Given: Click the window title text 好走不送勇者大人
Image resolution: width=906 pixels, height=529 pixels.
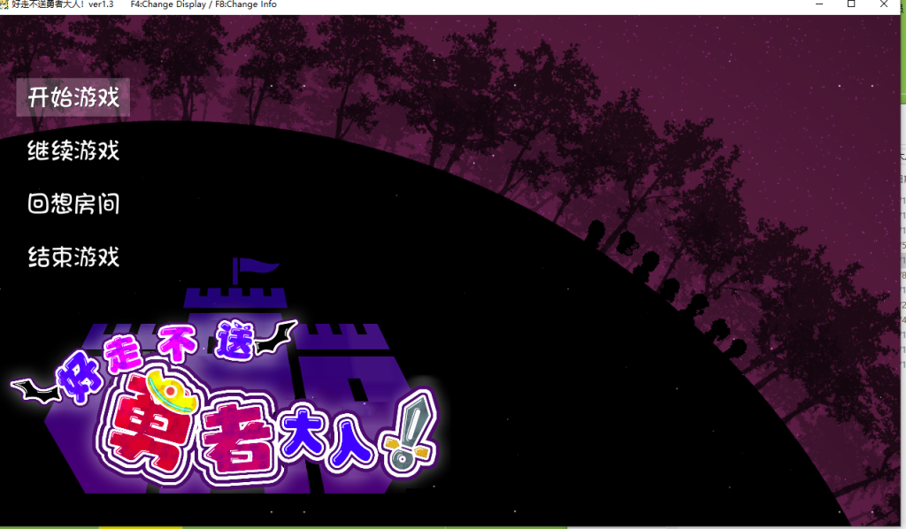Looking at the screenshot, I should [48, 4].
